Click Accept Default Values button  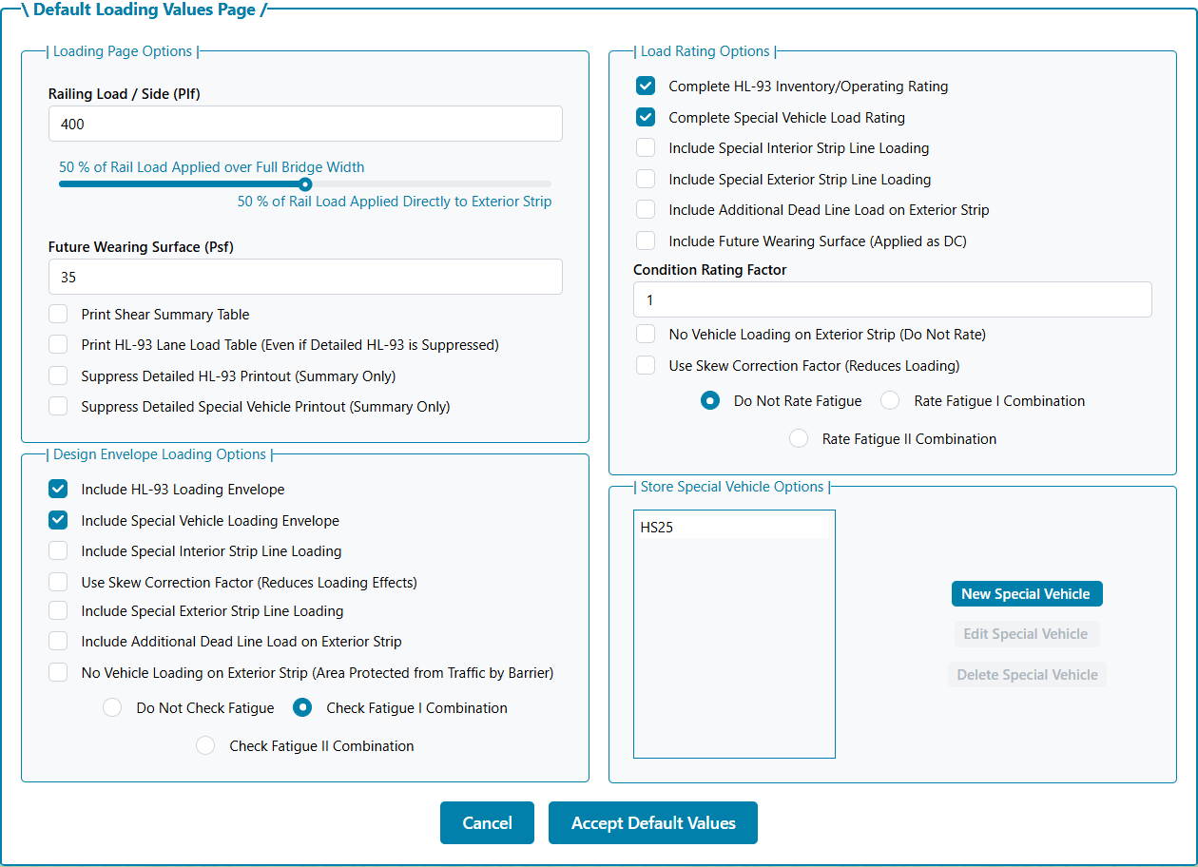pos(653,823)
